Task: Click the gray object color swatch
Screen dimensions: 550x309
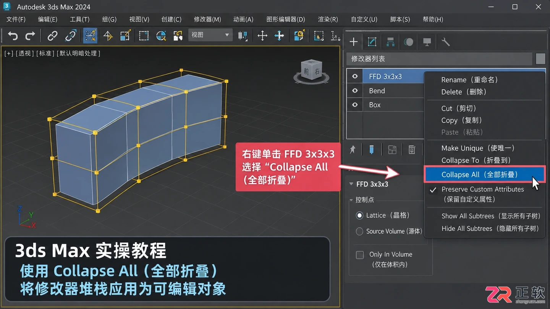Action: (x=540, y=59)
